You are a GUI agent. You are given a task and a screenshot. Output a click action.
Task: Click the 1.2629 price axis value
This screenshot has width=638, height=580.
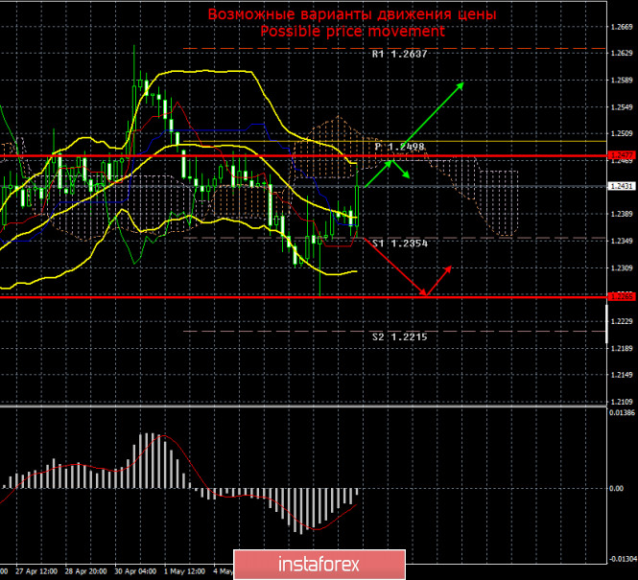[x=623, y=54]
